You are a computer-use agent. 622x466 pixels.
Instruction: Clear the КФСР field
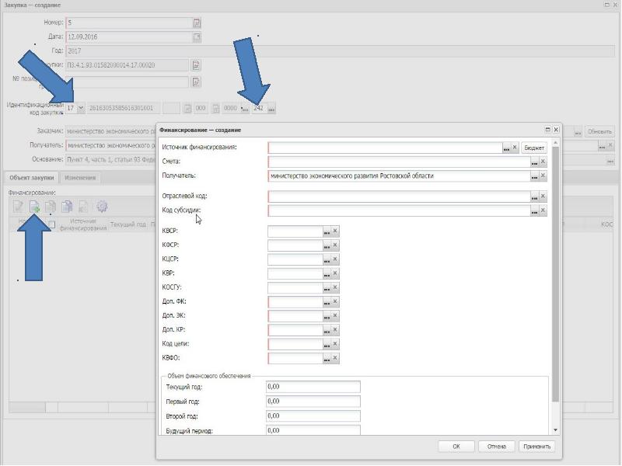[335, 245]
